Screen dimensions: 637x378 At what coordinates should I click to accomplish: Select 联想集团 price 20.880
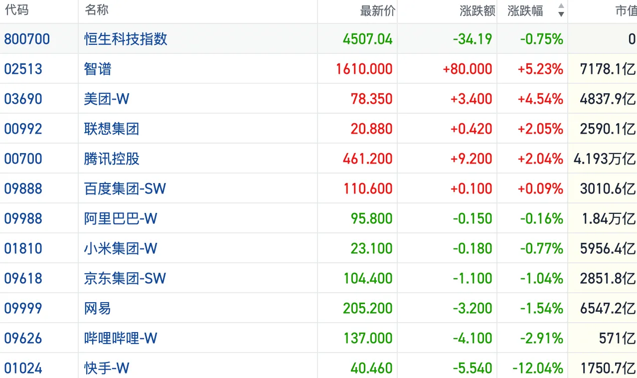click(371, 129)
